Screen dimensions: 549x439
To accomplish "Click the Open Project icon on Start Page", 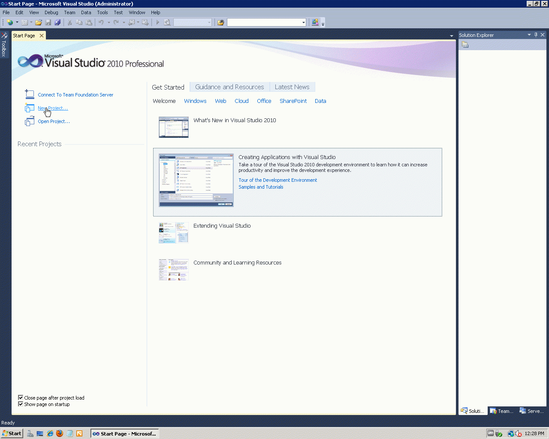I will (x=30, y=121).
